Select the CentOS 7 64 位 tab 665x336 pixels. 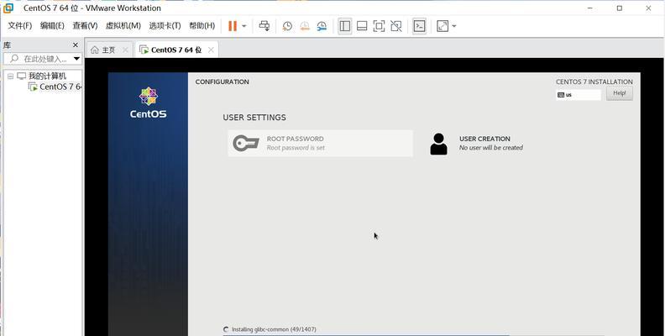(176, 50)
